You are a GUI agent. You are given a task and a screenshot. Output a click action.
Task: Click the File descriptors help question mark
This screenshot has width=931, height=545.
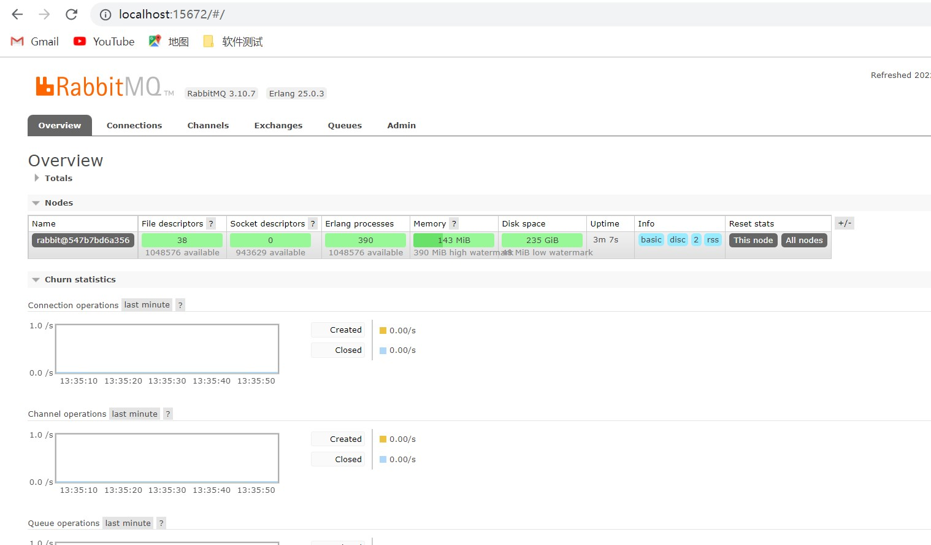point(211,223)
